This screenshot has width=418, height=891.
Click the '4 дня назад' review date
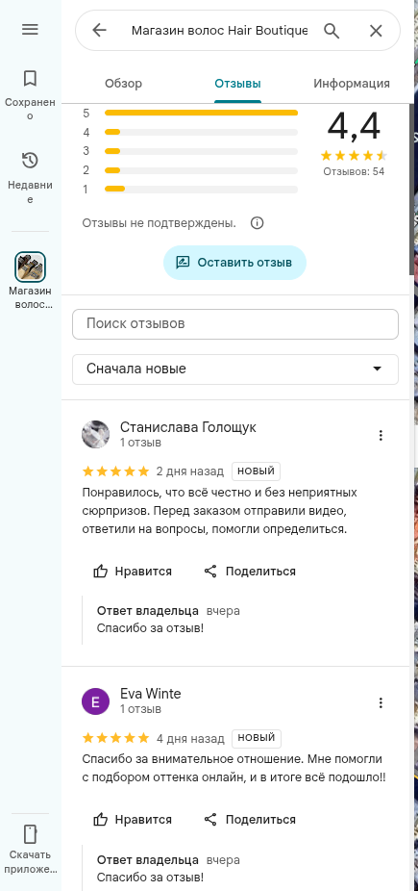click(190, 739)
